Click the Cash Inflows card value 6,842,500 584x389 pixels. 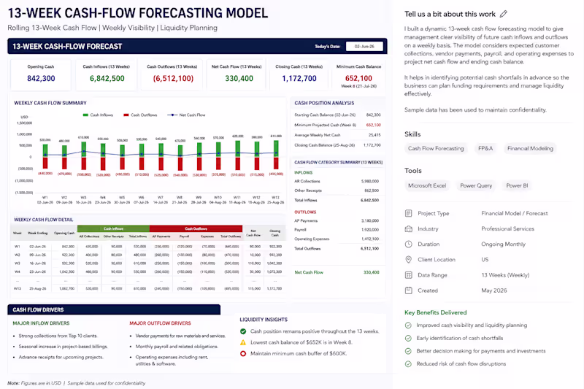(x=107, y=79)
